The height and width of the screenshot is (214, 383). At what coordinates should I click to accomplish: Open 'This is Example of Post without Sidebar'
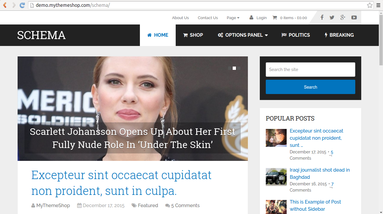coord(315,205)
